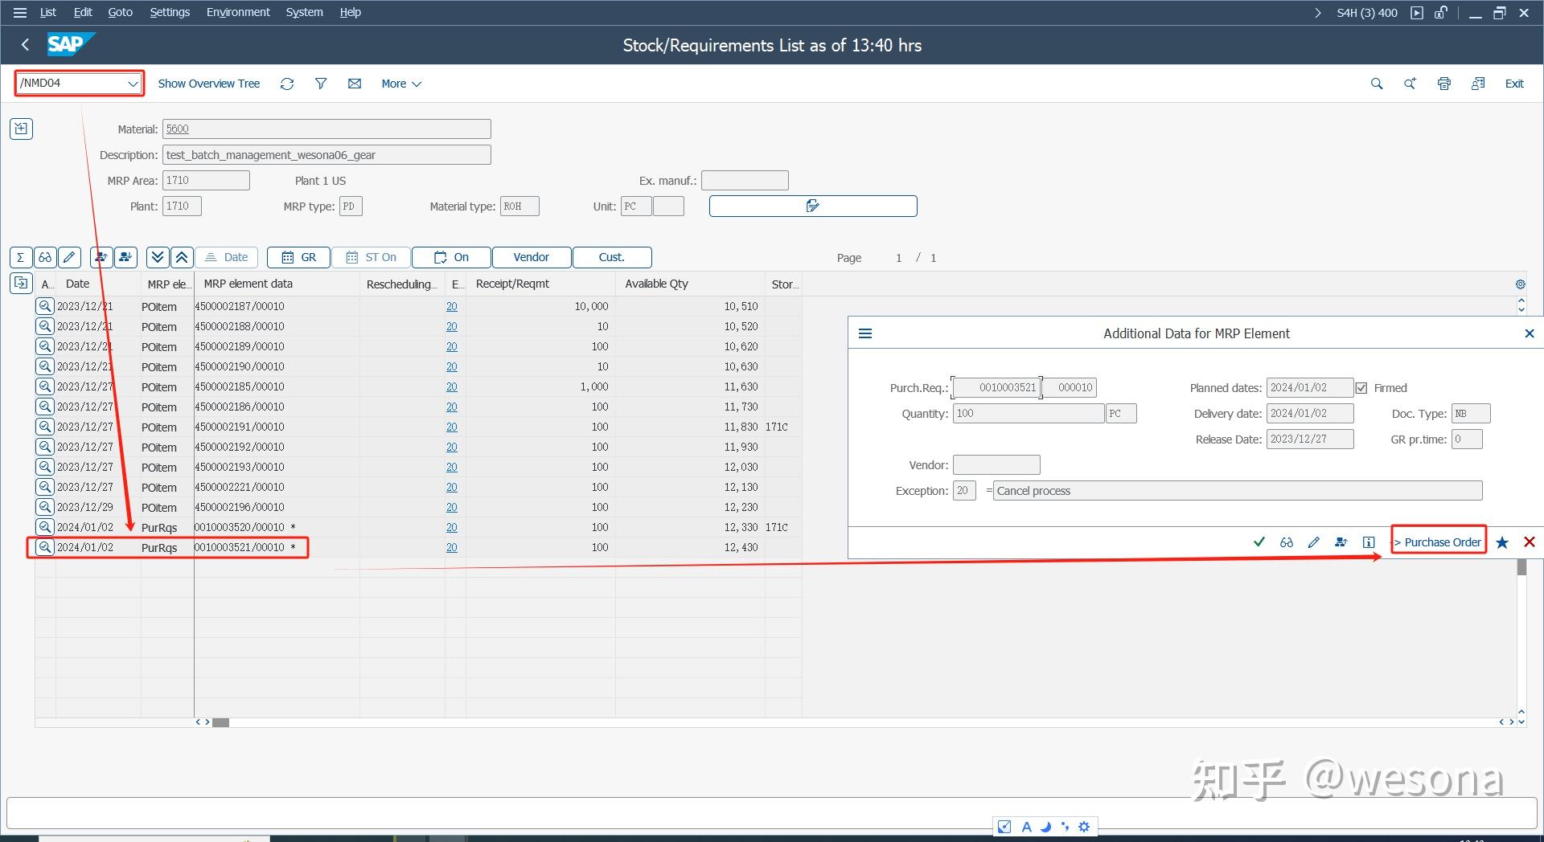1544x842 pixels.
Task: Click Show Overview Tree
Action: click(x=208, y=84)
